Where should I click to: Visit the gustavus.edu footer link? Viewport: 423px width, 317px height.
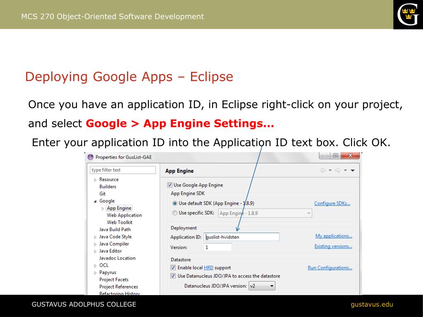click(x=372, y=304)
